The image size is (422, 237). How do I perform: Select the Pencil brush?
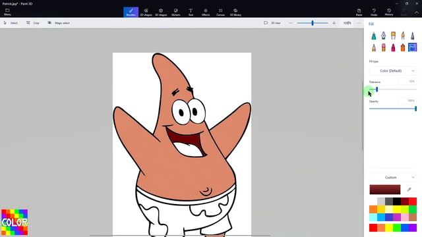(374, 47)
